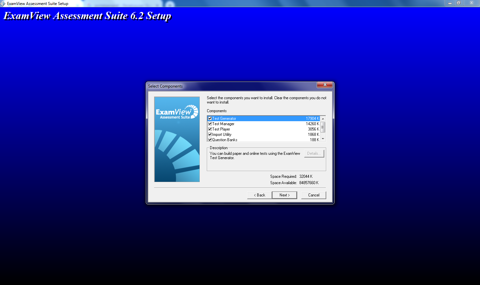Uncheck the Test Manager checkbox
The height and width of the screenshot is (285, 480).
[210, 124]
